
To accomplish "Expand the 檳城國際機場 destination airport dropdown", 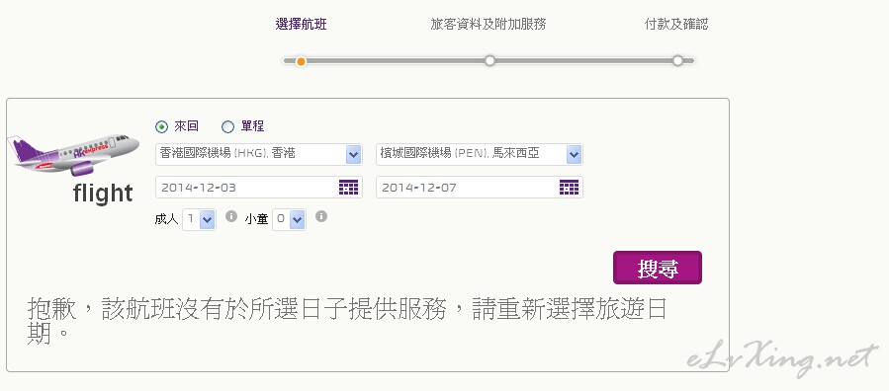I will tap(479, 154).
